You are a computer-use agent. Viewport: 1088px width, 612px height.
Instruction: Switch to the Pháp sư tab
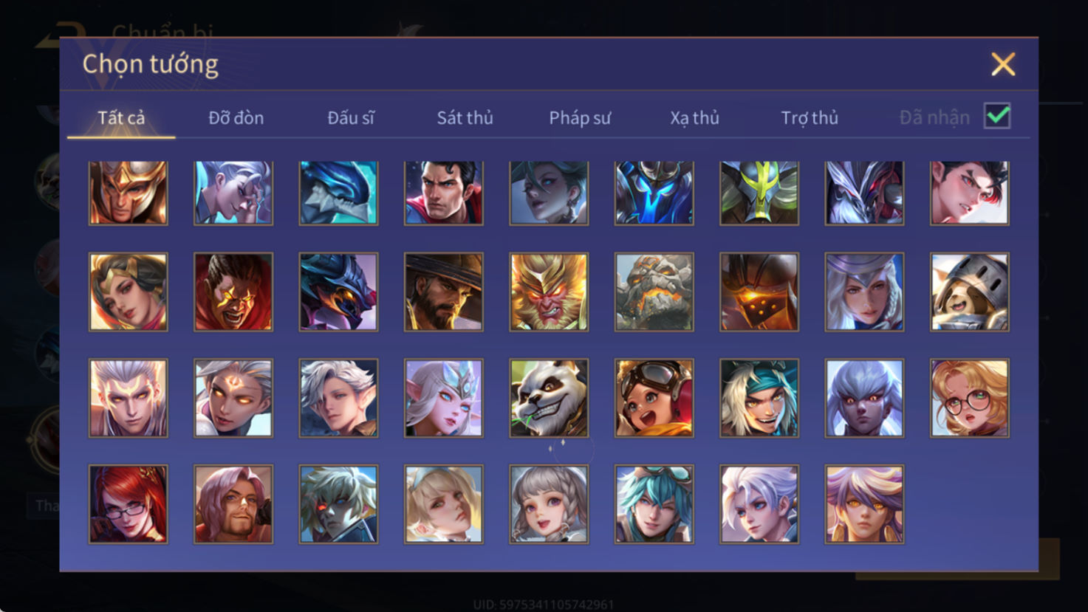(x=580, y=118)
